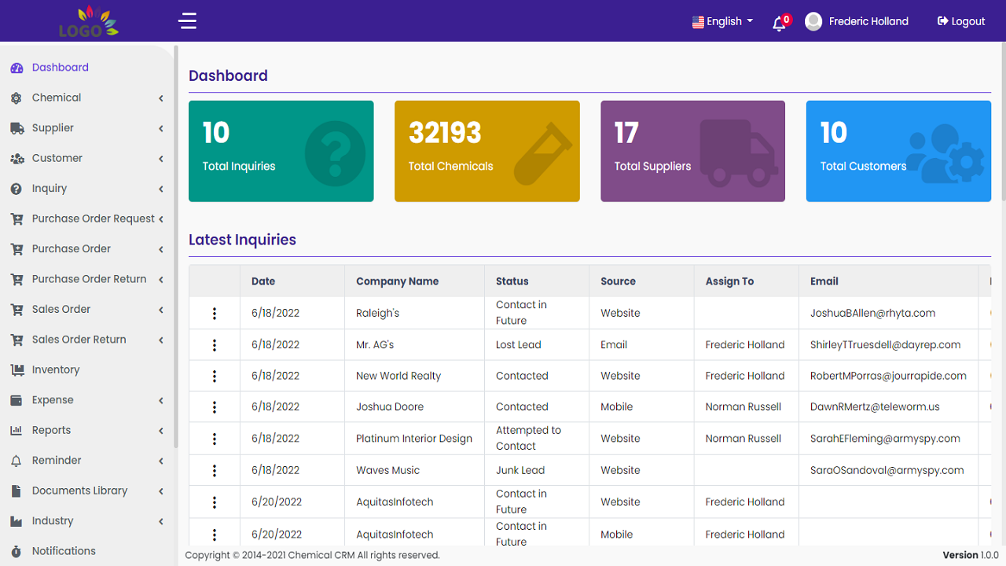Click the notification bell icon
The height and width of the screenshot is (566, 1006).
(x=780, y=22)
